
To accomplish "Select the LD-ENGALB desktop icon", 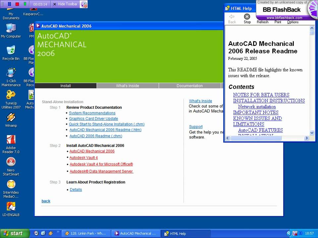I will 11,209.
